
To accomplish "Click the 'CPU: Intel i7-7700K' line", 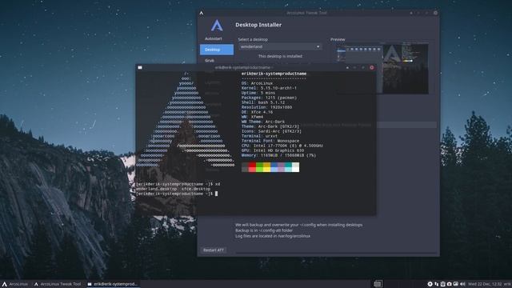I will [x=282, y=146].
